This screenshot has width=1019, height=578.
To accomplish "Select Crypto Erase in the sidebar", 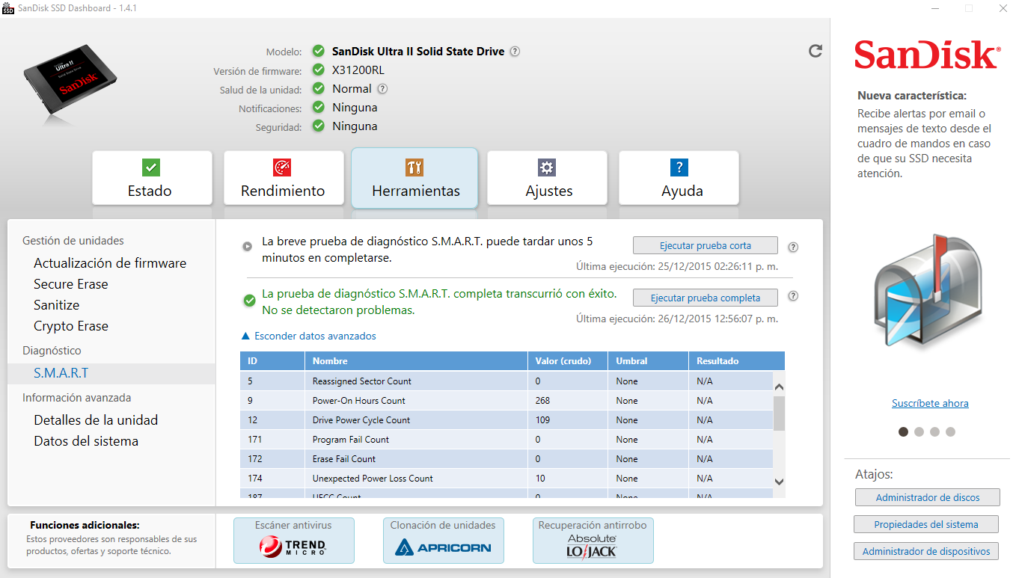I will pos(71,326).
